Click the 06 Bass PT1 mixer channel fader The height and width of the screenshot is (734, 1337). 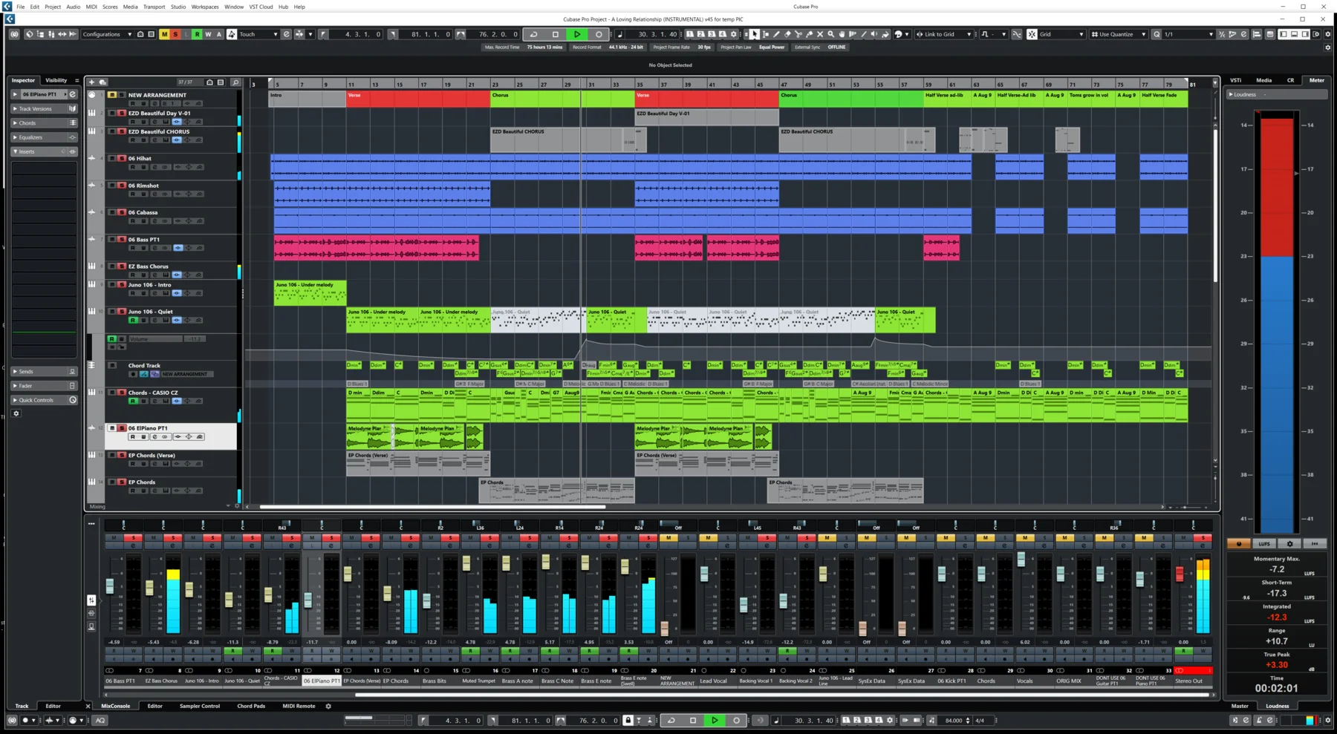110,586
